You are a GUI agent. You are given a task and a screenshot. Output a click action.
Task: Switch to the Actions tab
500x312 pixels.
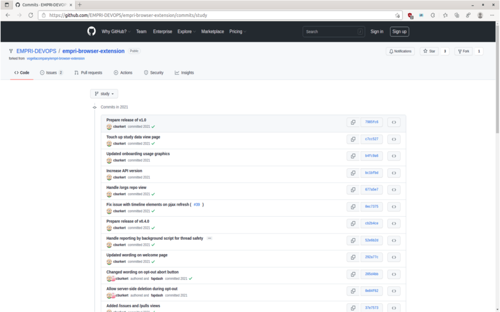[x=123, y=73]
